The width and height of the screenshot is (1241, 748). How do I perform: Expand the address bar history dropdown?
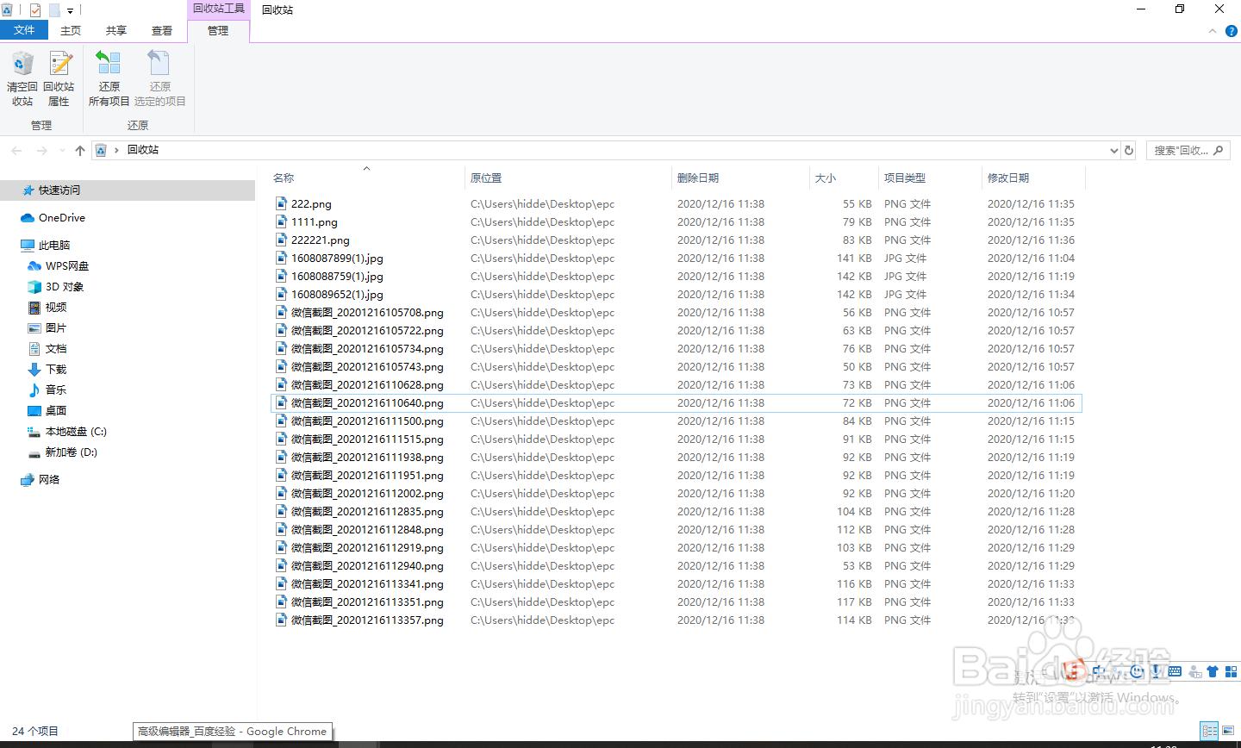click(x=1113, y=151)
